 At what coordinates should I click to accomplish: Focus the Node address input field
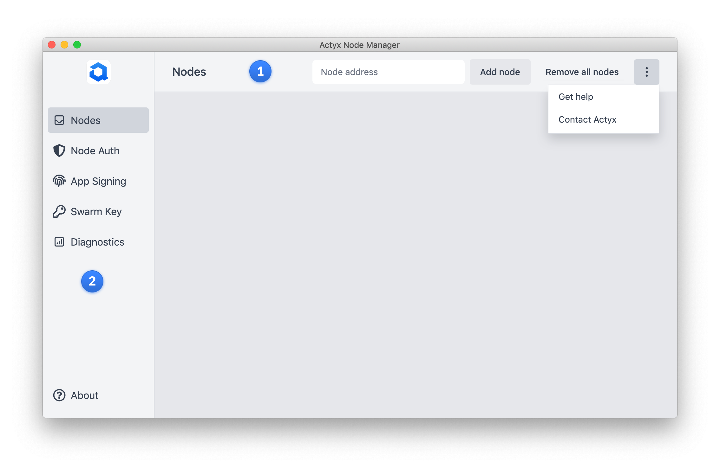(388, 72)
